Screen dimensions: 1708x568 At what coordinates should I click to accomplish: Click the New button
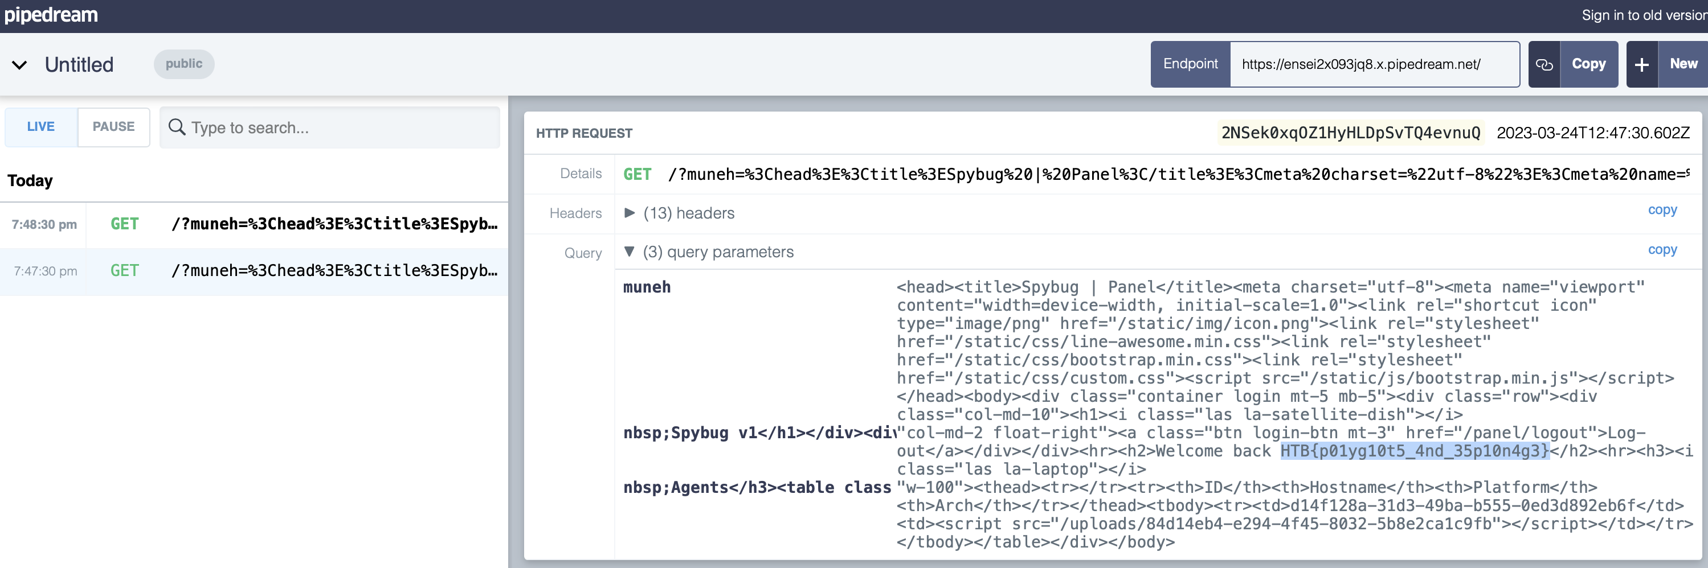1683,64
